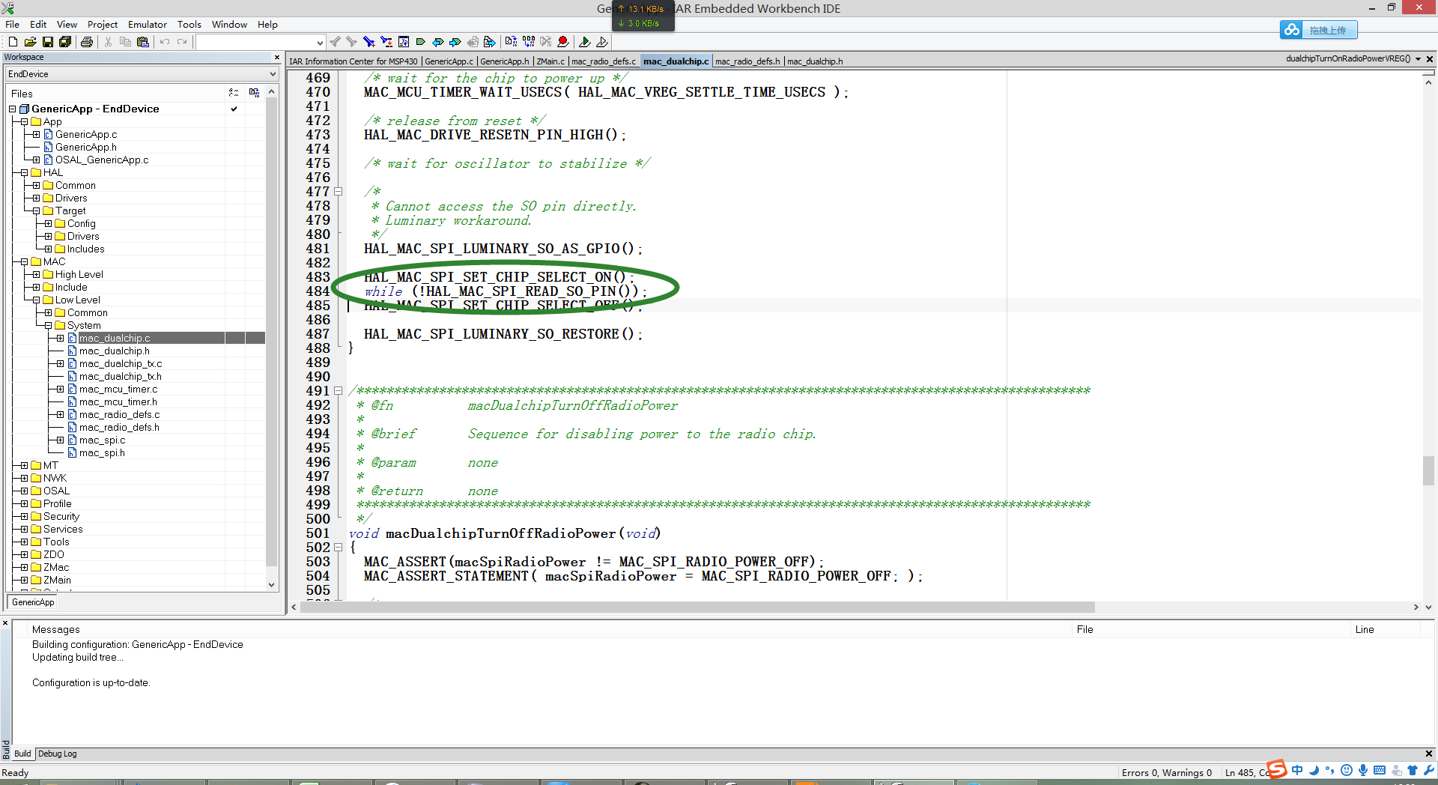Expand the Security folder in workspace tree

(24, 516)
